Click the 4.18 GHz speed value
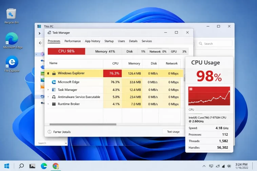This screenshot has width=257, height=171. pyautogui.click(x=222, y=128)
